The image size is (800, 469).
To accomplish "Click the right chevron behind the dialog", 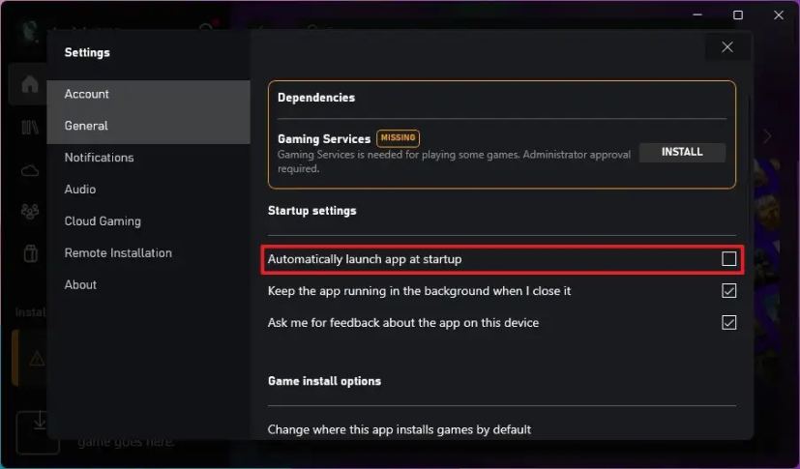I will pos(768,136).
